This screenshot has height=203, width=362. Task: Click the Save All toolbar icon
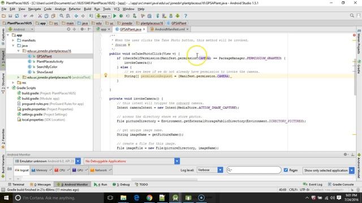tap(10, 16)
